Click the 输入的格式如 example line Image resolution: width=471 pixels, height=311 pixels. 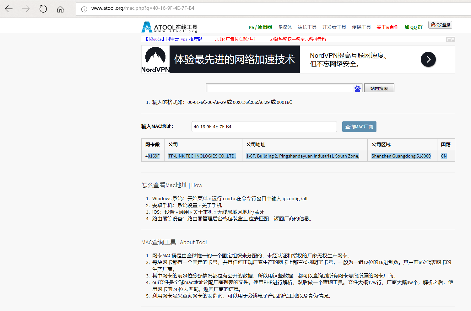[222, 102]
